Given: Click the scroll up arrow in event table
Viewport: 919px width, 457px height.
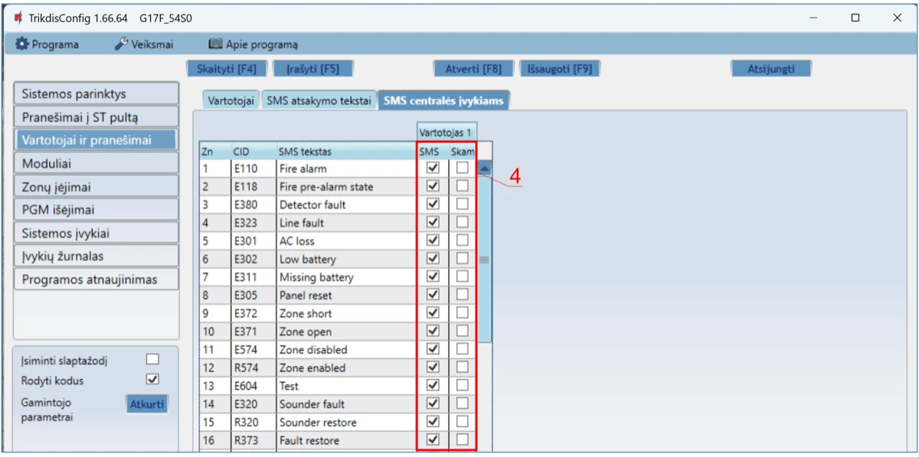Looking at the screenshot, I should tap(485, 168).
